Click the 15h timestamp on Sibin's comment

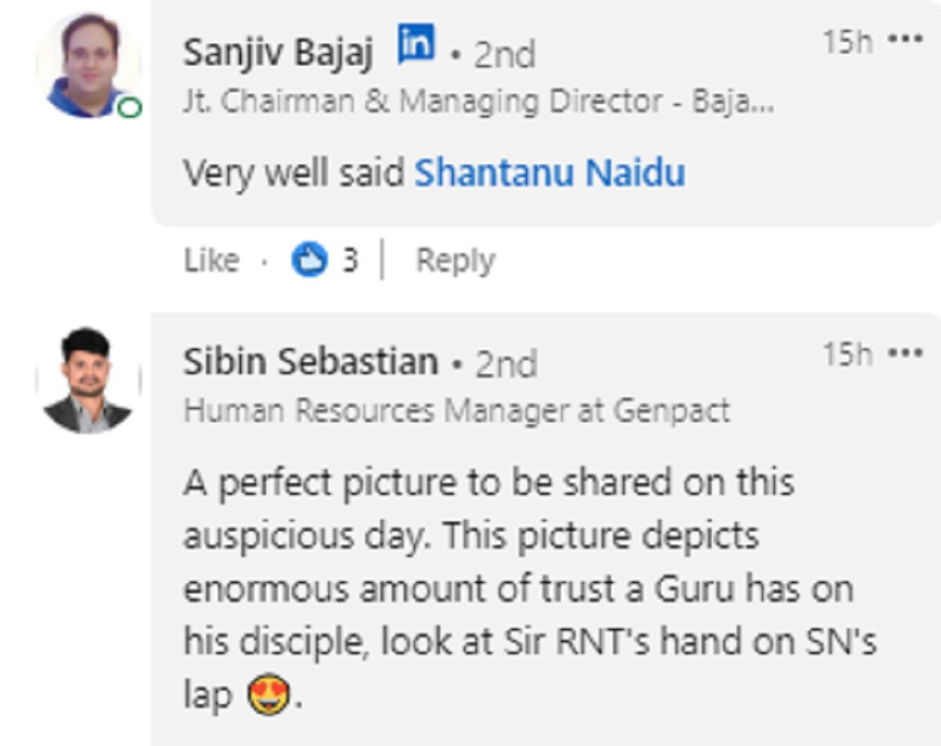pyautogui.click(x=847, y=355)
